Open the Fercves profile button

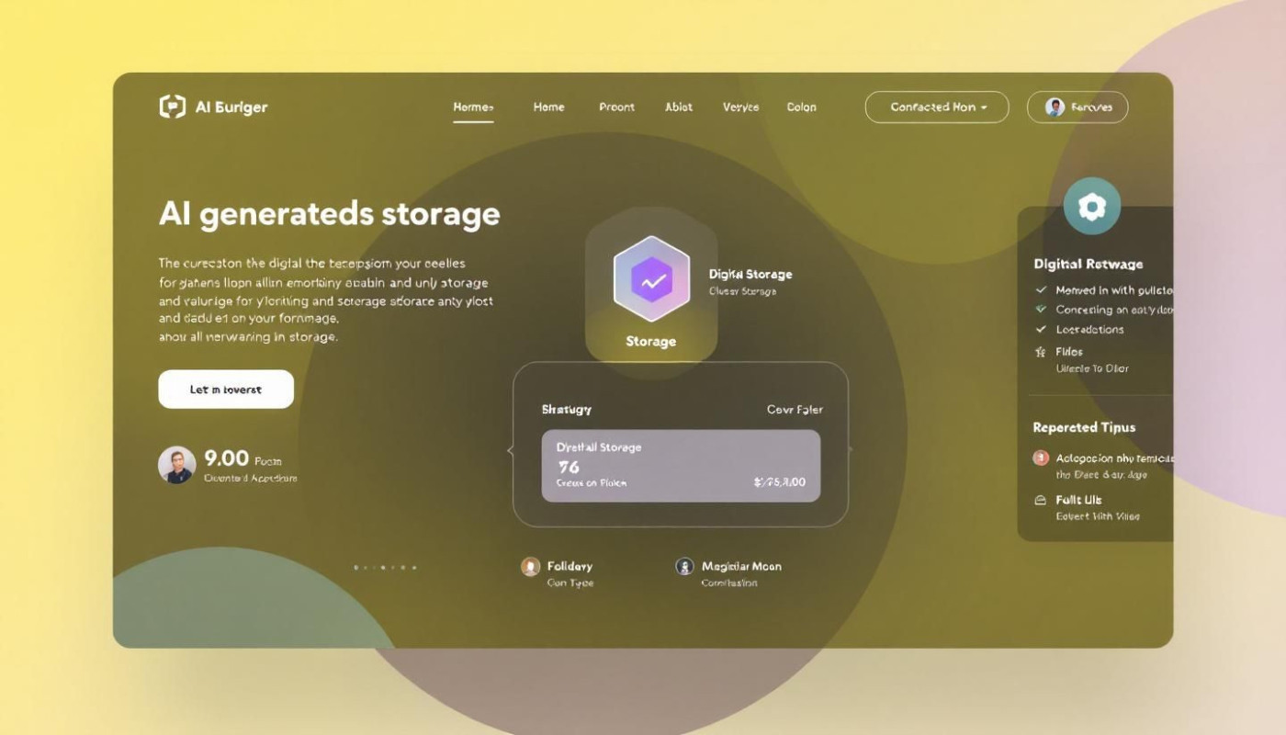(x=1077, y=107)
